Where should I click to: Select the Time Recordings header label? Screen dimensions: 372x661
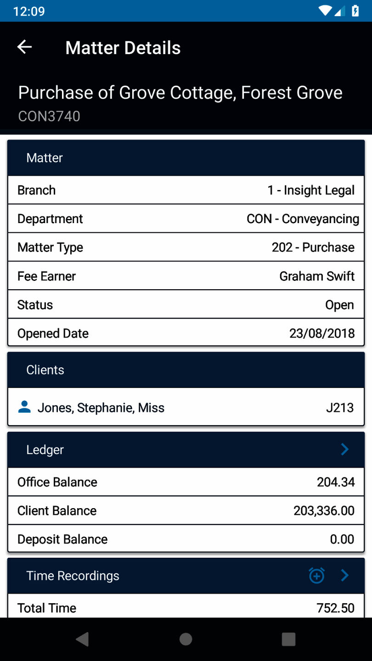tap(73, 576)
